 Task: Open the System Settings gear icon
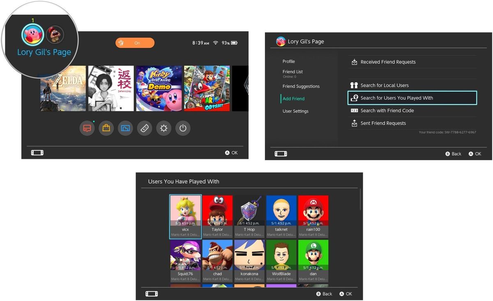point(164,128)
